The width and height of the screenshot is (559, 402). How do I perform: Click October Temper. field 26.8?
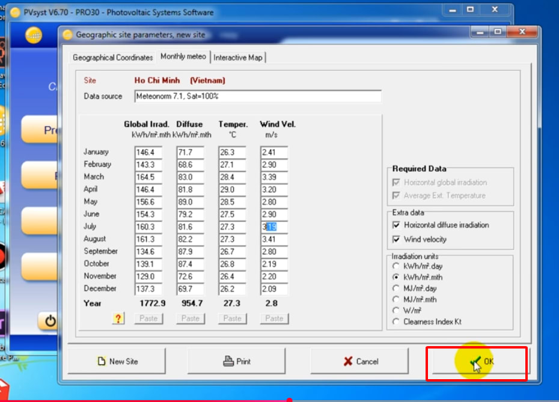coord(232,264)
